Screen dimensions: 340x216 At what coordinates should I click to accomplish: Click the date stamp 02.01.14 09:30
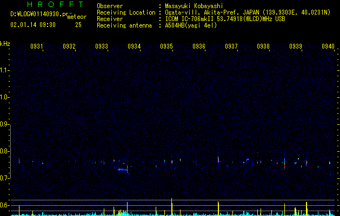pyautogui.click(x=33, y=25)
